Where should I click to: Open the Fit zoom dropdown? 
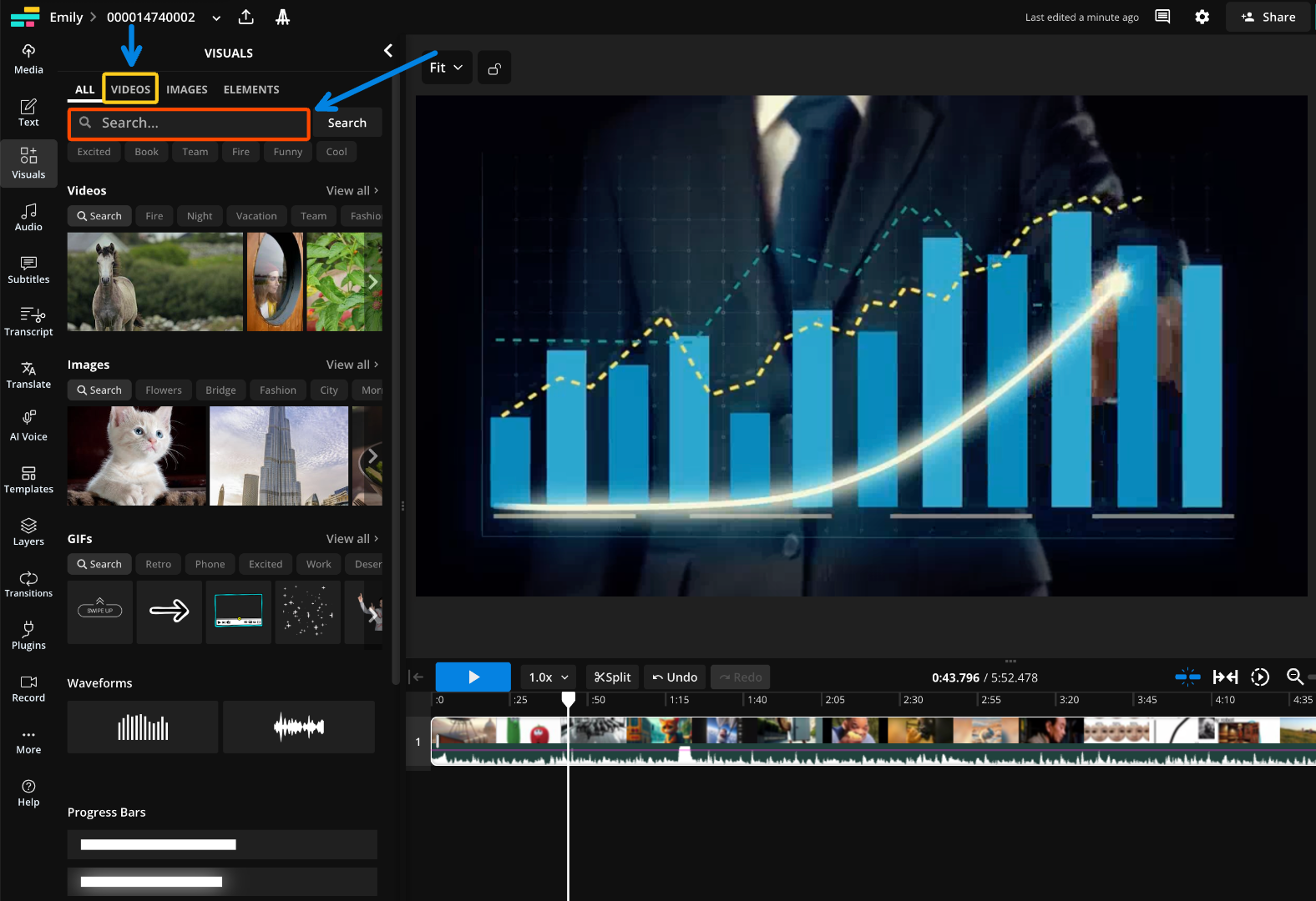point(446,68)
